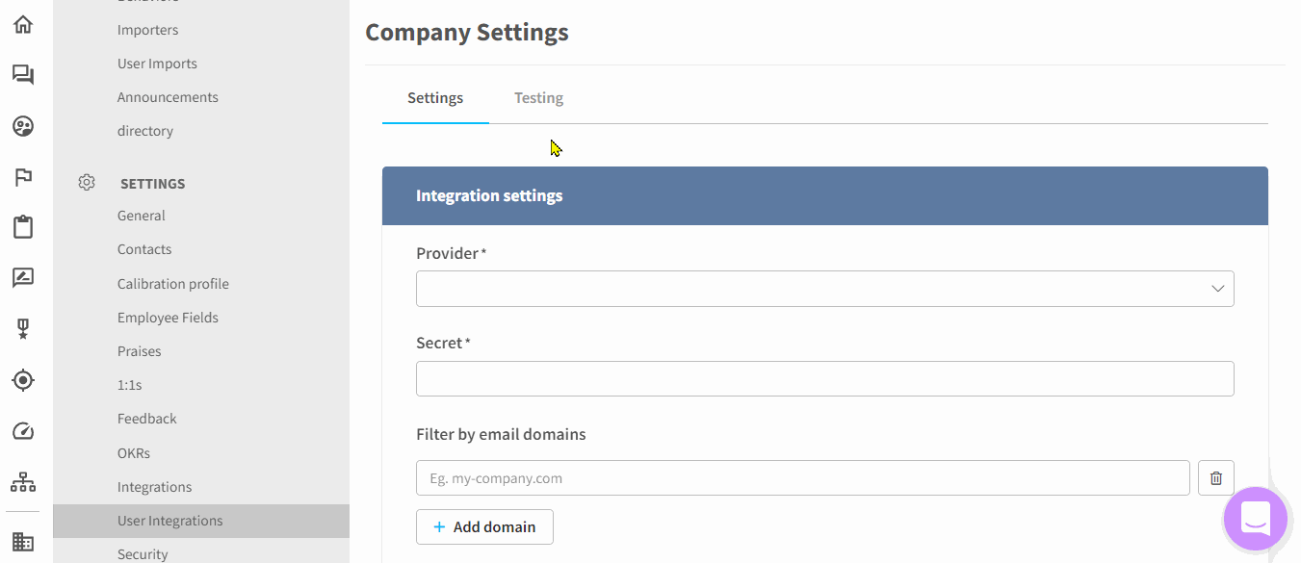Open the Provider dropdown
The image size is (1301, 563).
click(x=824, y=288)
